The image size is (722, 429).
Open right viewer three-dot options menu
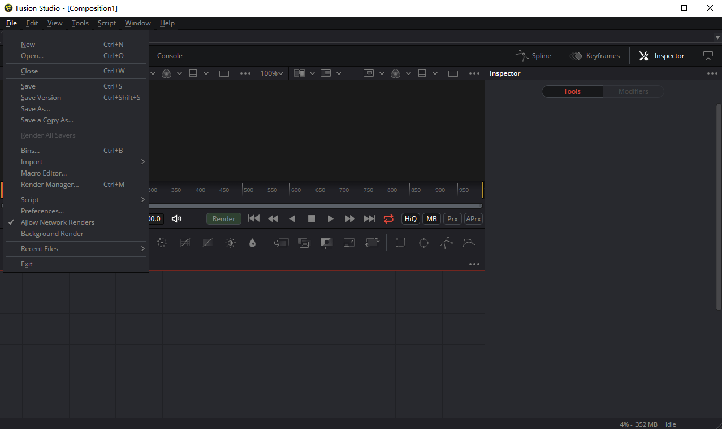click(x=474, y=73)
